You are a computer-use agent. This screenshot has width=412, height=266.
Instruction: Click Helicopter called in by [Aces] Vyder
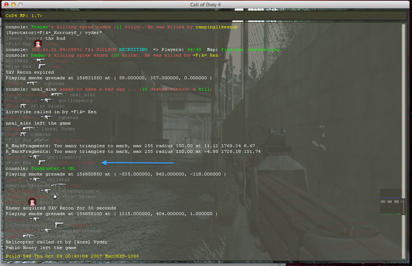click(x=56, y=242)
